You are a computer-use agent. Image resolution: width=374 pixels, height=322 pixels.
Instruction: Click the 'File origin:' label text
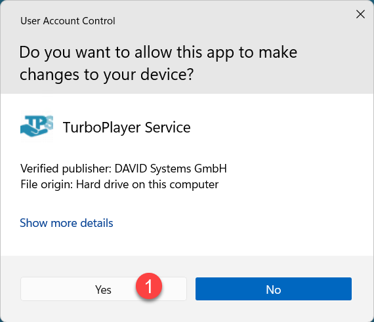point(47,184)
